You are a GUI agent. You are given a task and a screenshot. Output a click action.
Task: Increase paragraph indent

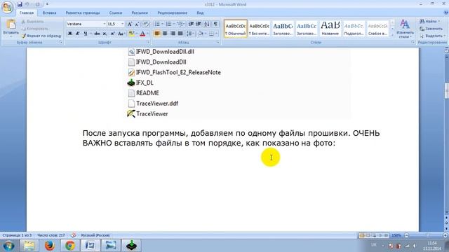pos(199,24)
